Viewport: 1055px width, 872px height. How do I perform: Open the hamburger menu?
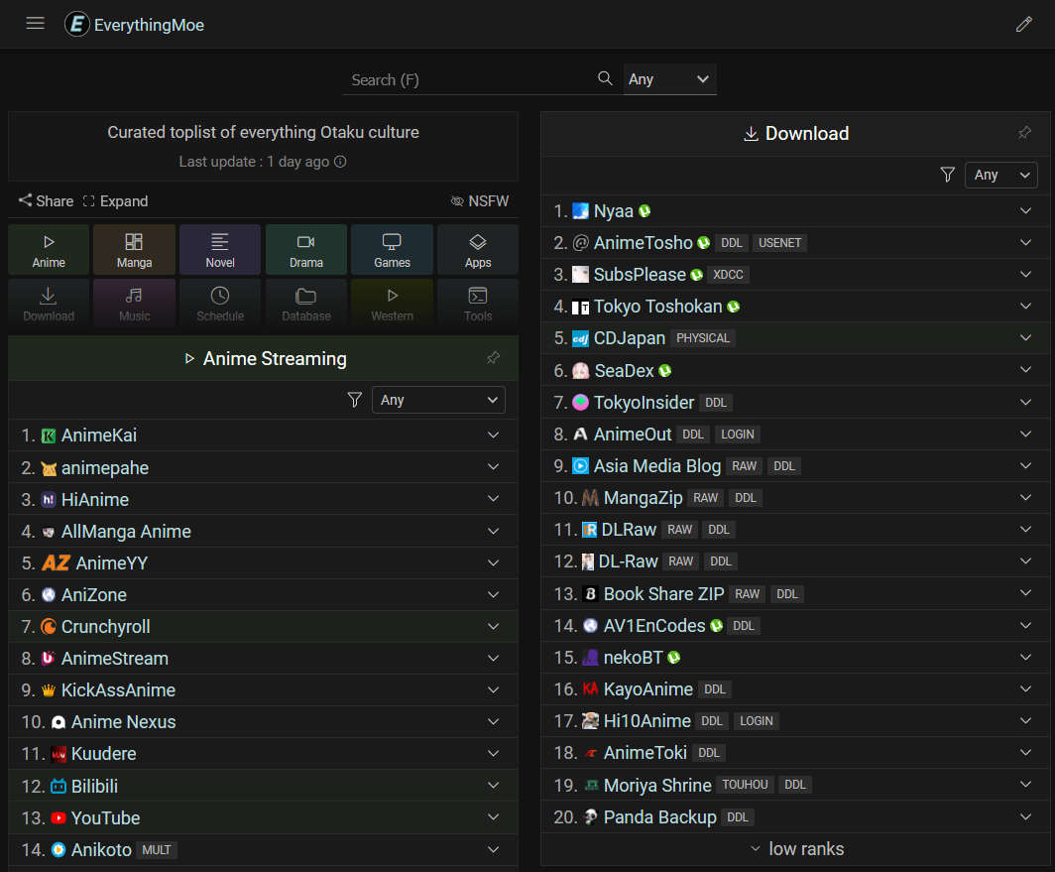tap(35, 24)
